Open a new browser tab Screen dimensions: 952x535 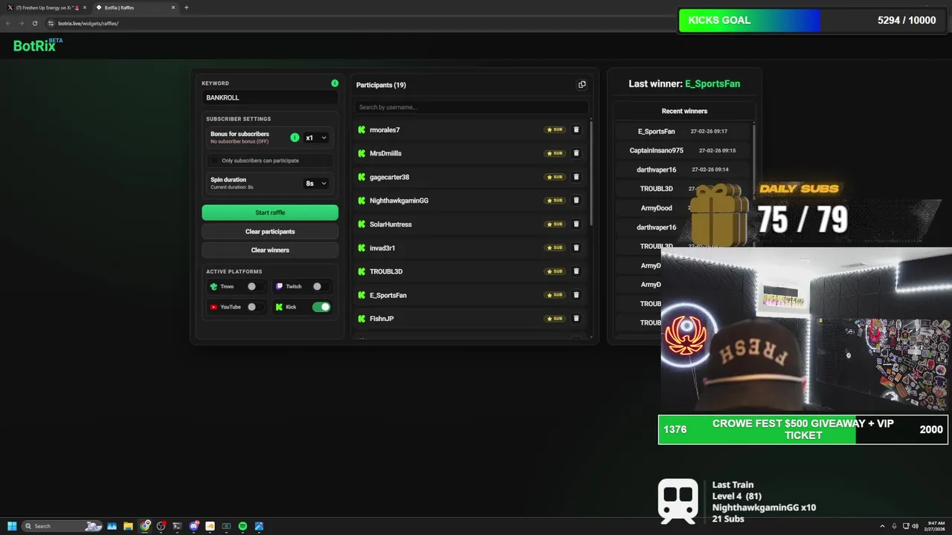point(186,7)
